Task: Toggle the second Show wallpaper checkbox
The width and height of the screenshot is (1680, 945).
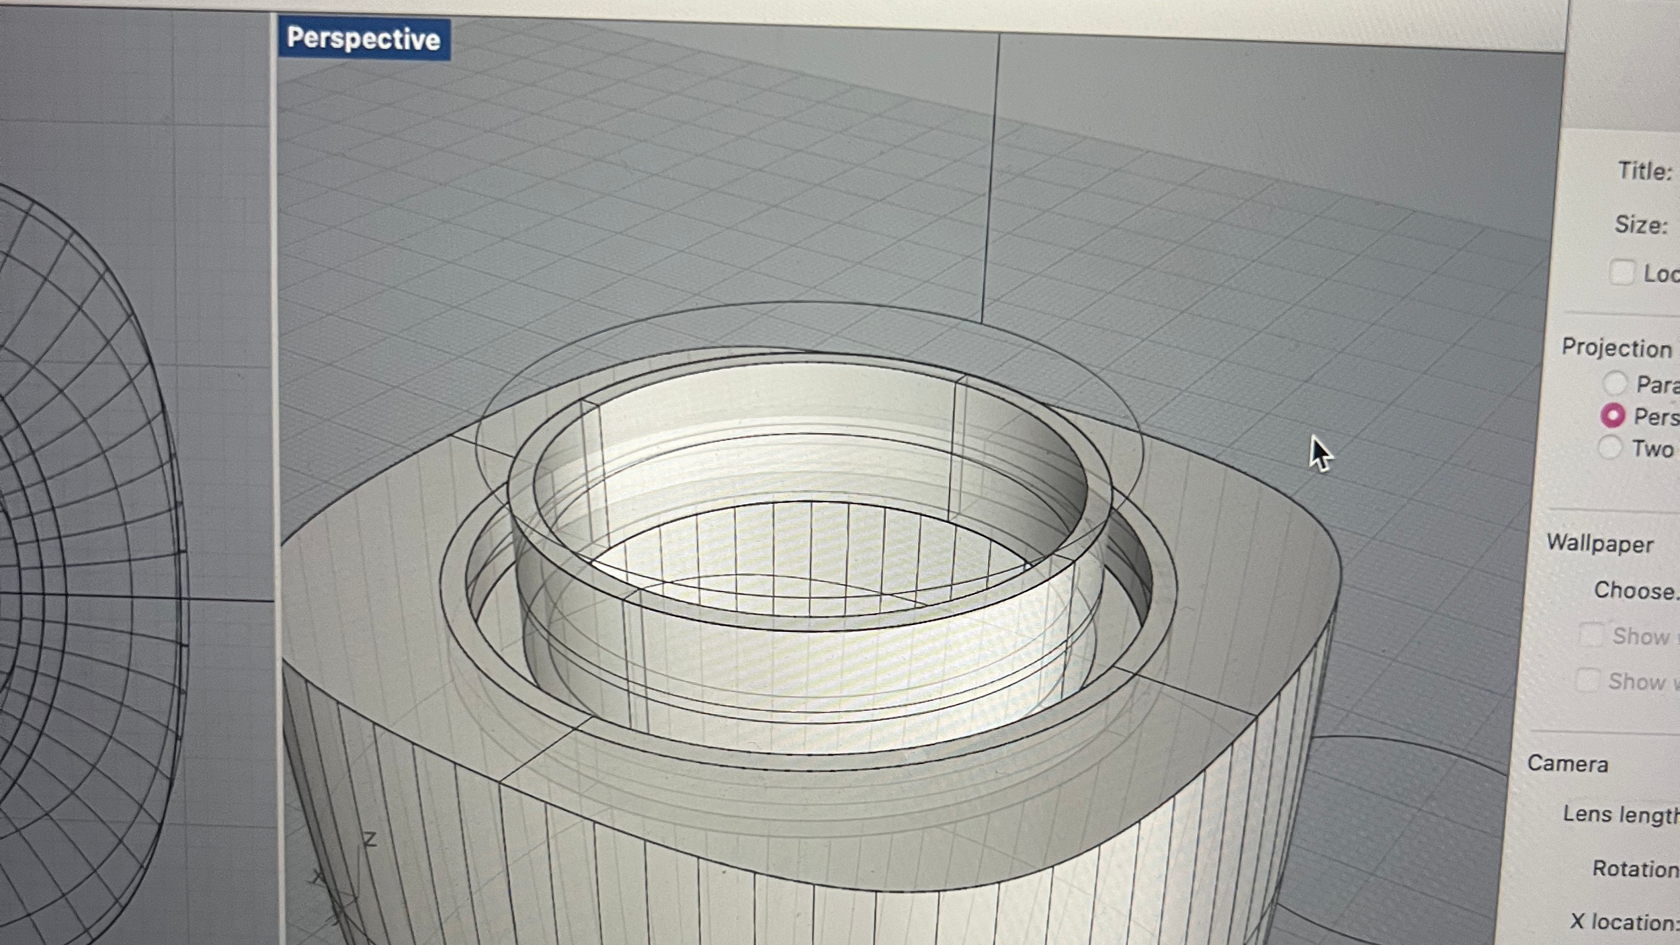Action: [x=1587, y=680]
